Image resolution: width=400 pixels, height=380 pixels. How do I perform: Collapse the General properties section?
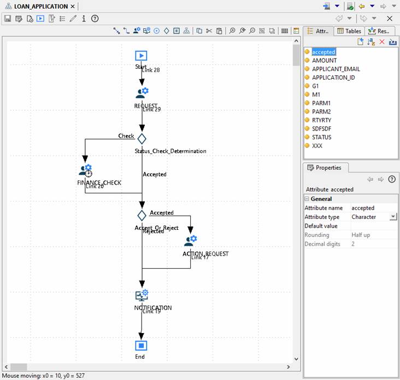pyautogui.click(x=308, y=199)
